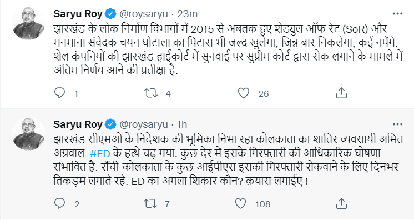Share the second tweet via upload icon
Image resolution: width=414 pixels, height=220 pixels.
click(341, 203)
